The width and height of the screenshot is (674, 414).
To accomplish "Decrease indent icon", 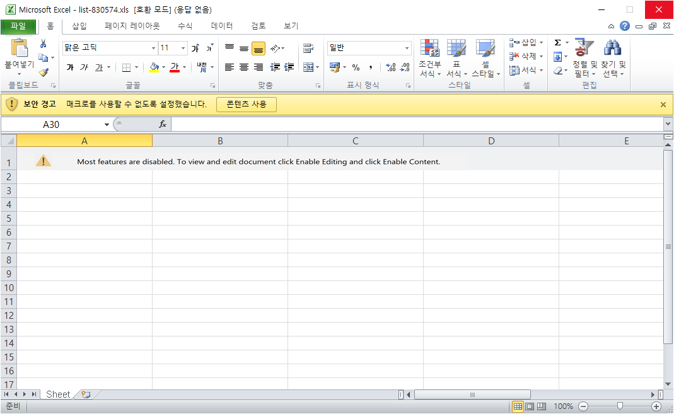I will point(275,67).
